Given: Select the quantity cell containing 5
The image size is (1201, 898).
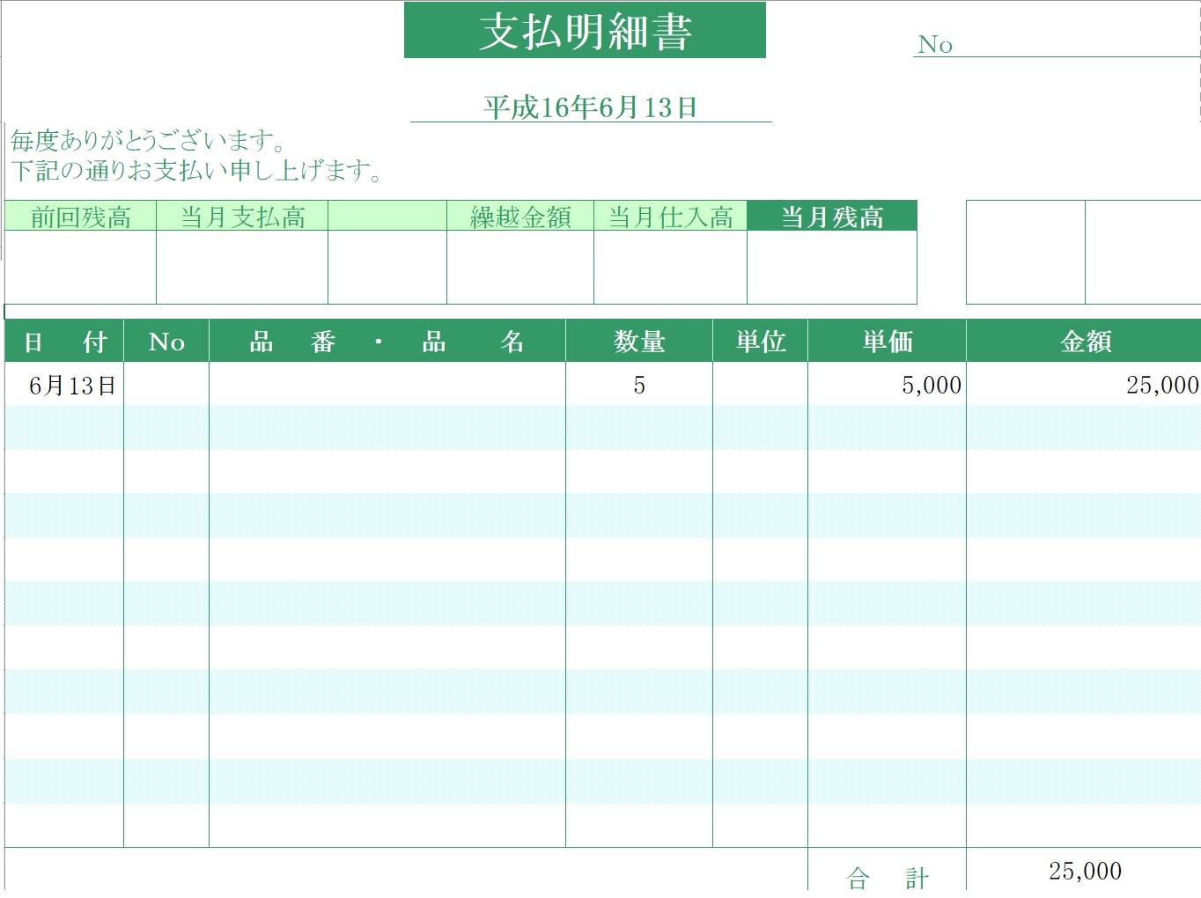Looking at the screenshot, I should (x=639, y=386).
